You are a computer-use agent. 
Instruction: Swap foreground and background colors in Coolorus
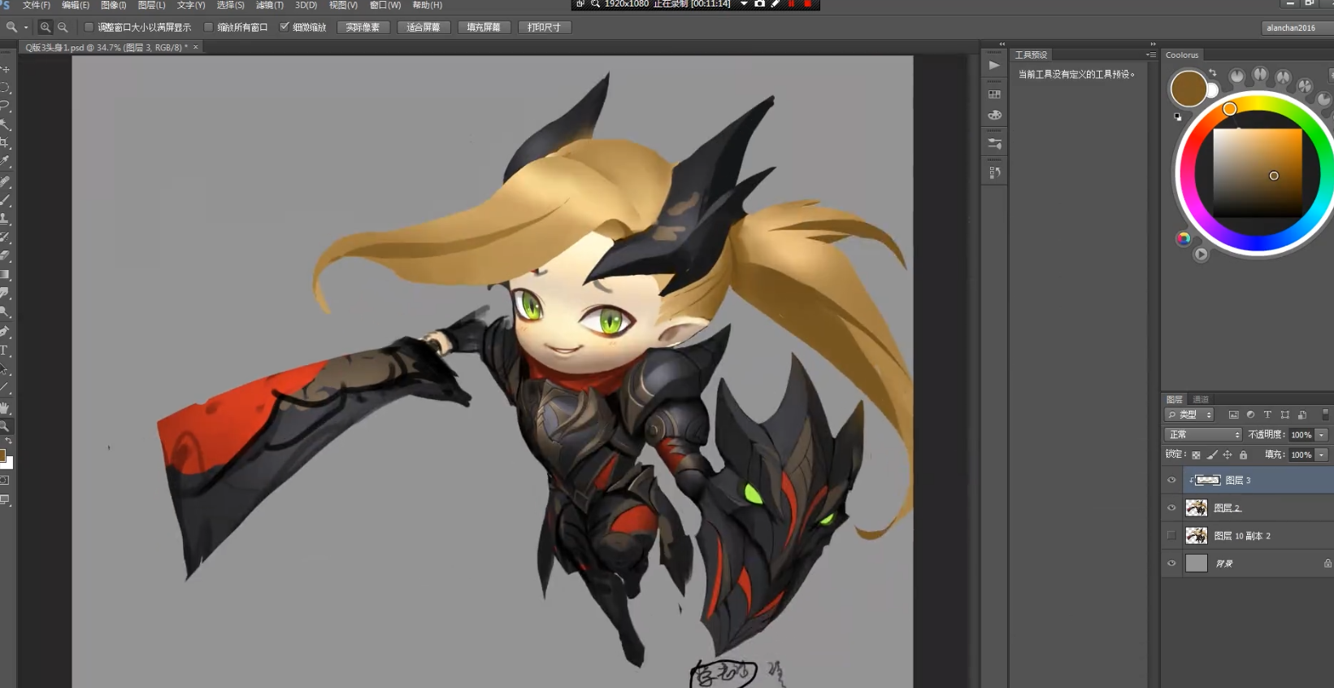pos(1212,73)
